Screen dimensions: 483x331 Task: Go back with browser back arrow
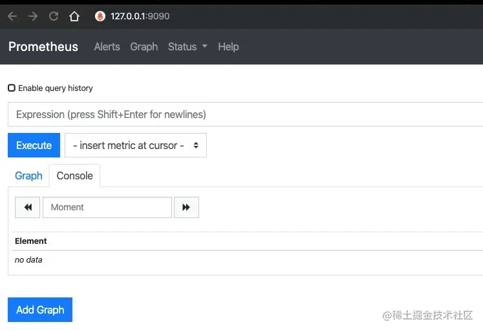click(12, 16)
